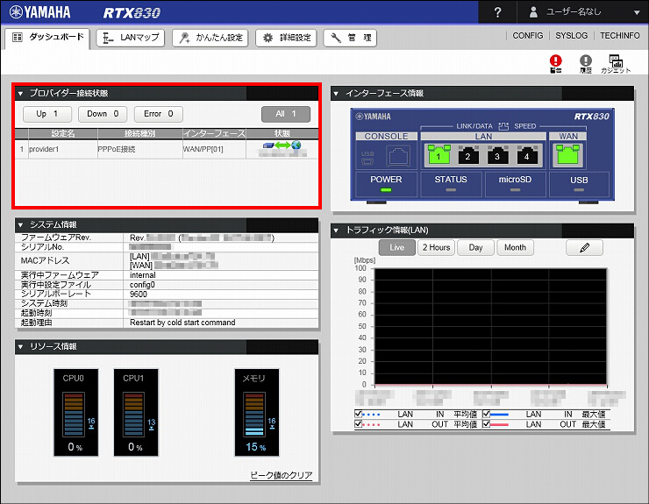Viewport: 649px width, 504px height.
Task: Click LAN port 3 on router image
Action: [x=497, y=155]
